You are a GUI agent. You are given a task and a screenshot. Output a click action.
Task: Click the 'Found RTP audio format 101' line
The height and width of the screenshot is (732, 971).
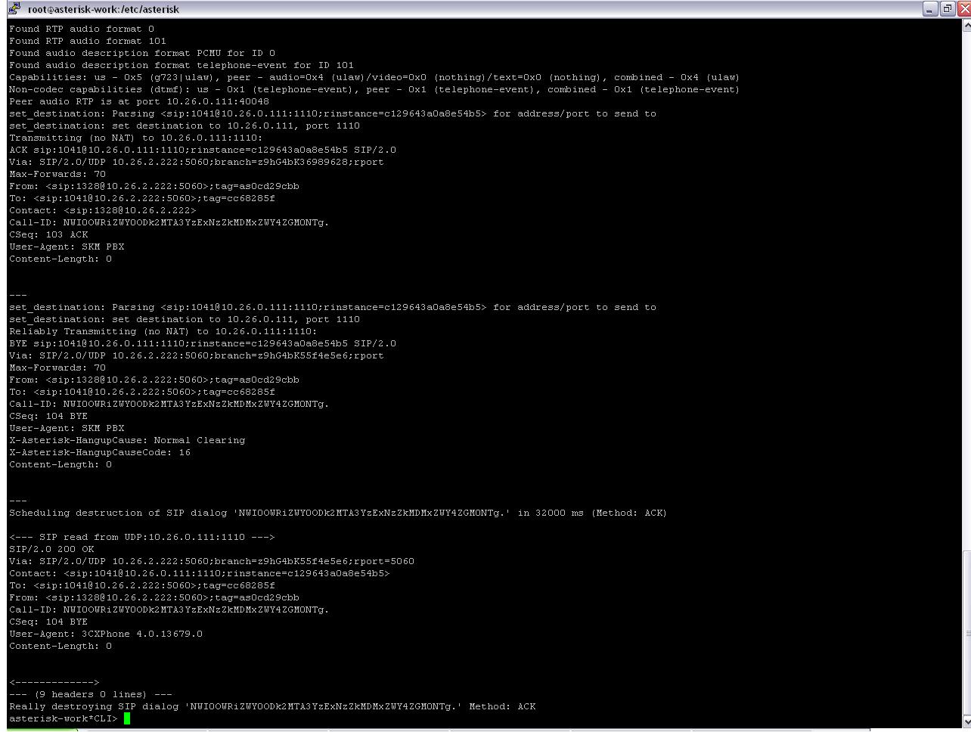(x=88, y=41)
